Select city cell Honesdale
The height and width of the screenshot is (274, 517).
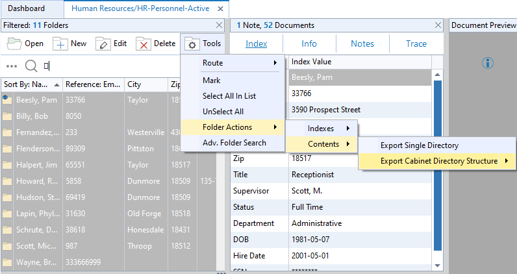145,230
